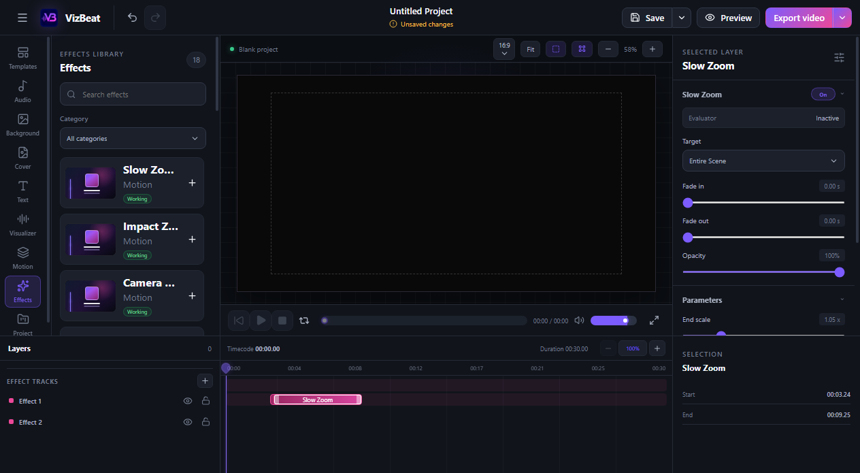Click the Slow Zoom effect thumbnail
The width and height of the screenshot is (860, 473).
pos(90,183)
